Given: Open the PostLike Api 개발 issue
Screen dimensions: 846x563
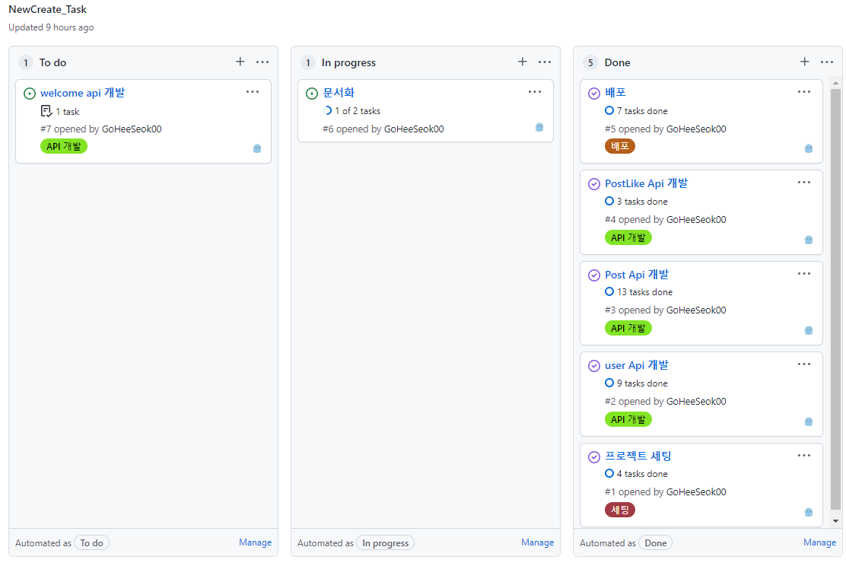Looking at the screenshot, I should [647, 183].
